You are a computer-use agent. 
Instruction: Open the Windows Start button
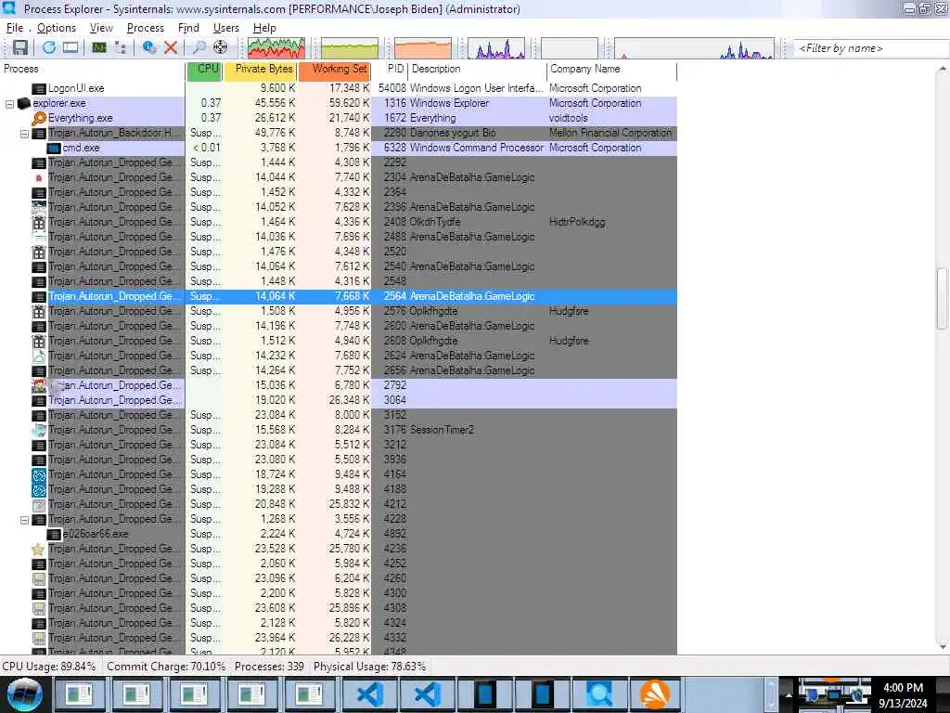(25, 694)
